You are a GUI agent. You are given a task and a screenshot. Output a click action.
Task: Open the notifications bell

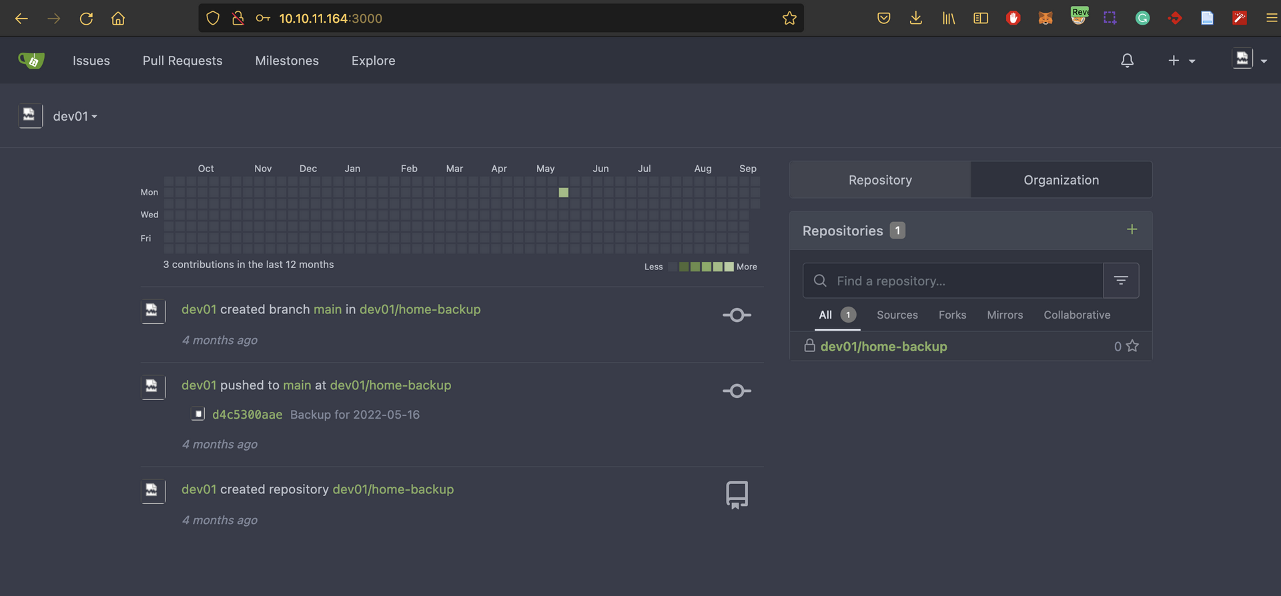click(x=1127, y=61)
